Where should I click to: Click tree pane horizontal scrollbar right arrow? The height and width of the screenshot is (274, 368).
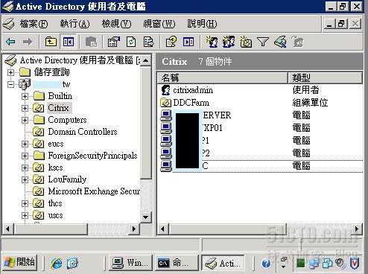pos(134,229)
